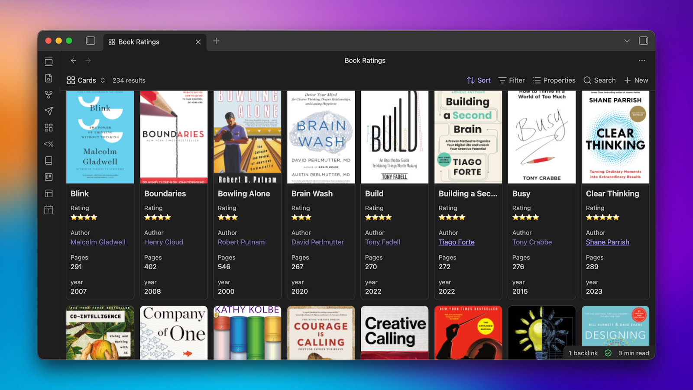Click the <% Templater ribbon icon
The width and height of the screenshot is (693, 390).
[49, 144]
